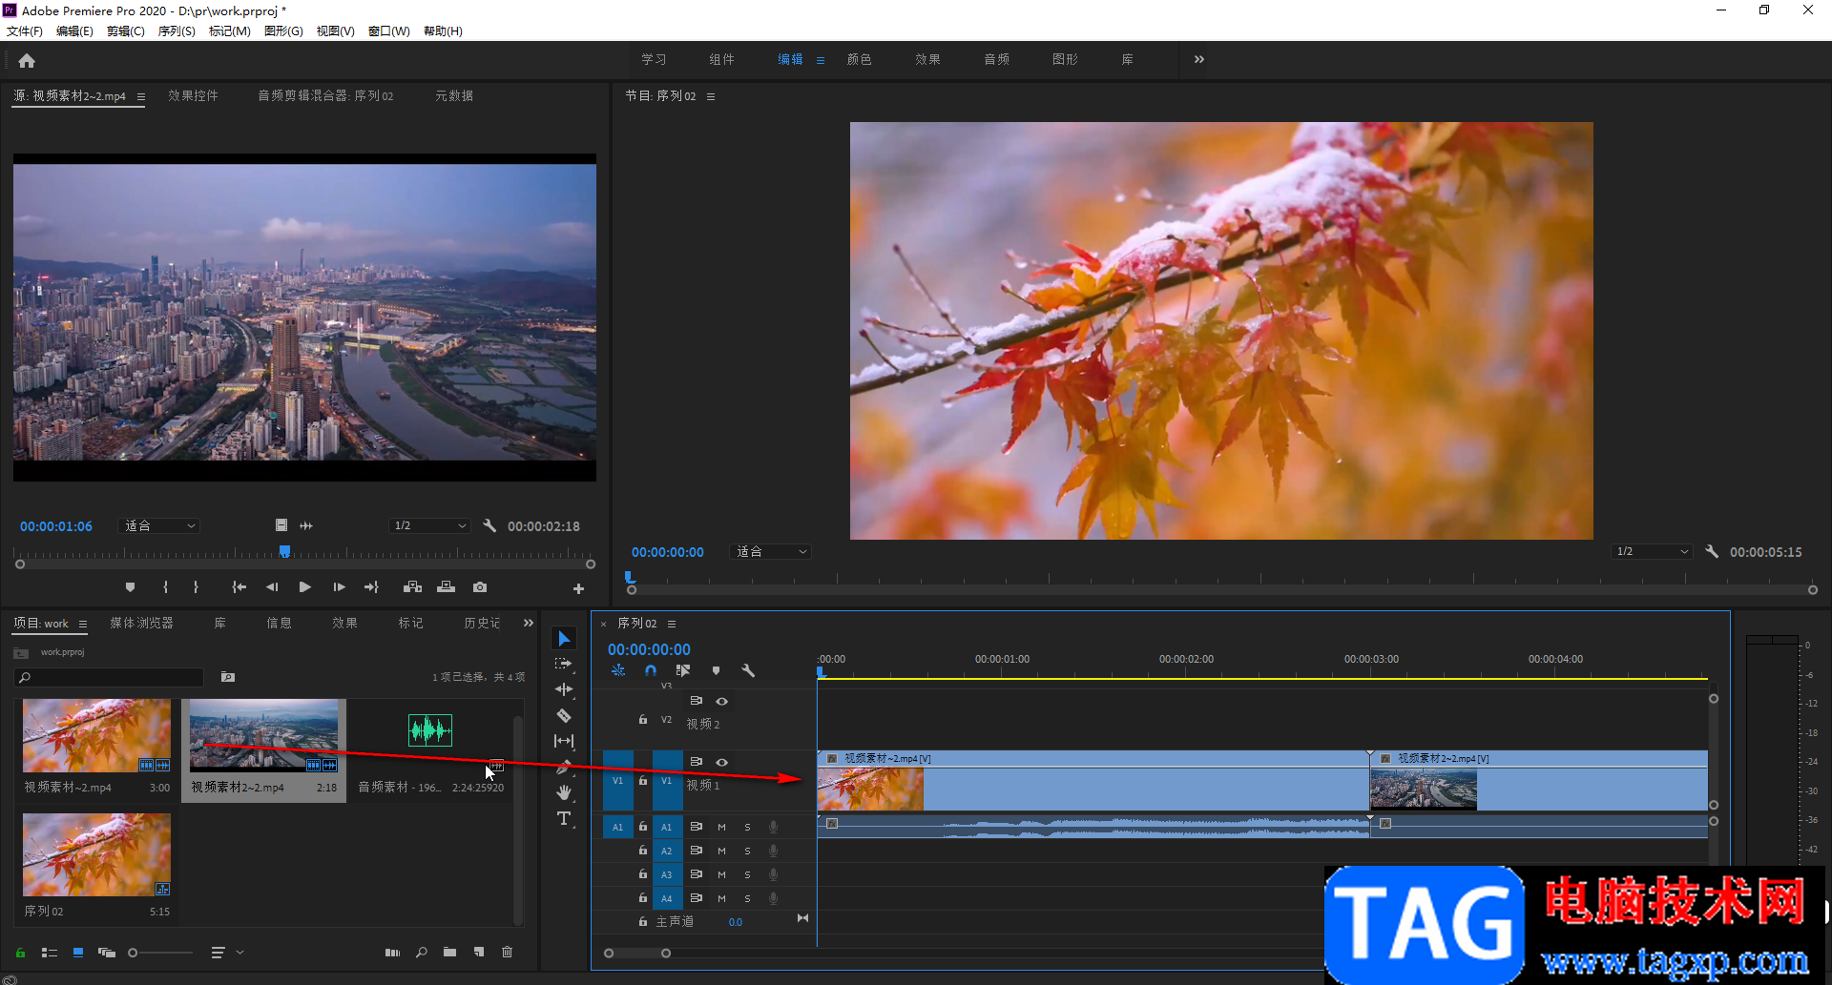The image size is (1832, 985).
Task: Select the Razor tool
Action: point(564,715)
